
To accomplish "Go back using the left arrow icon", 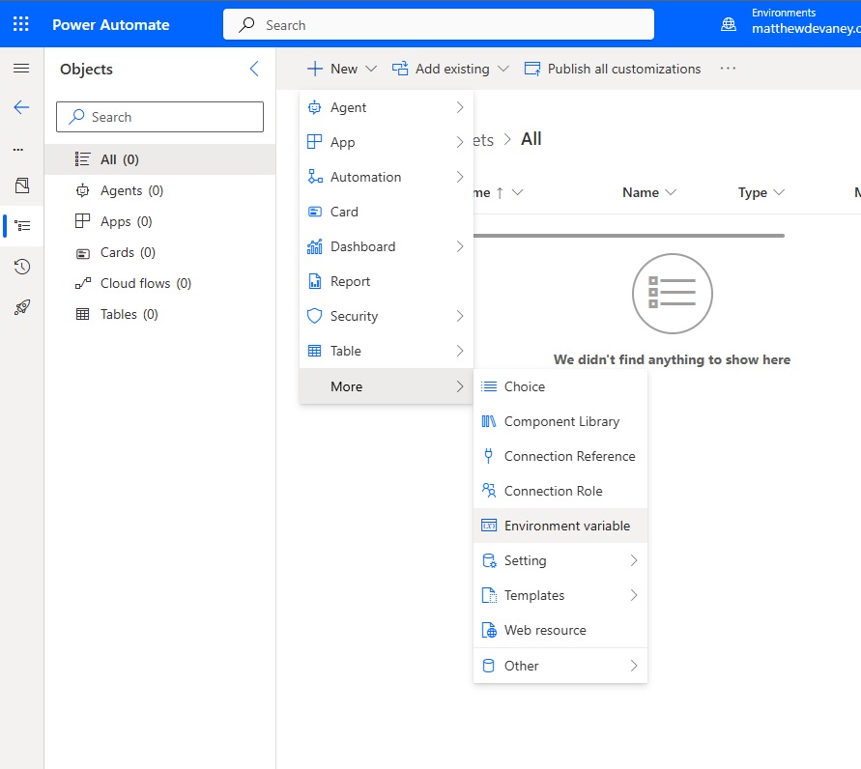I will click(x=21, y=107).
